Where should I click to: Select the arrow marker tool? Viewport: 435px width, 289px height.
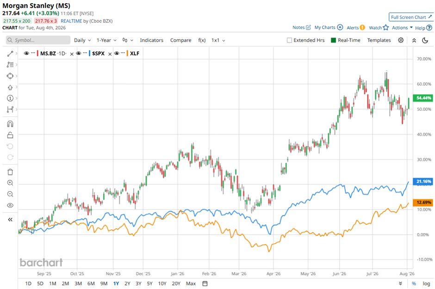click(x=10, y=87)
